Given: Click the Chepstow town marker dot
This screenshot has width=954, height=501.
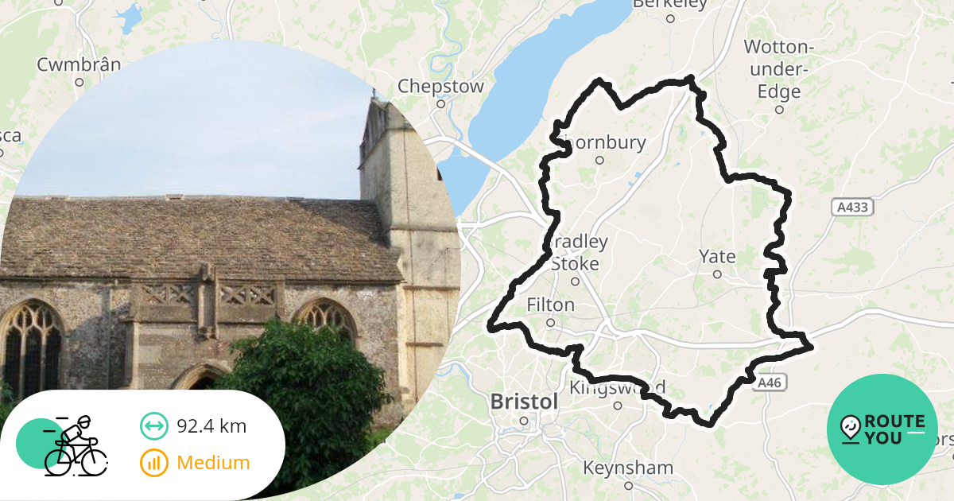Looking at the screenshot, I should (440, 103).
